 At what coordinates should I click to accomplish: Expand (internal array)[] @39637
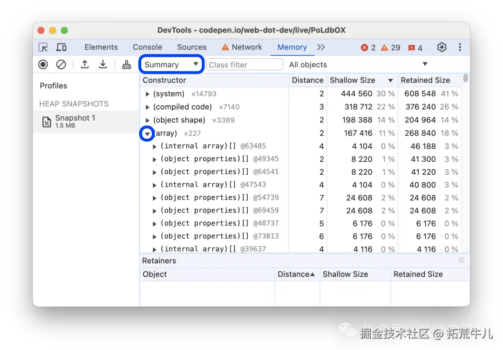click(154, 249)
